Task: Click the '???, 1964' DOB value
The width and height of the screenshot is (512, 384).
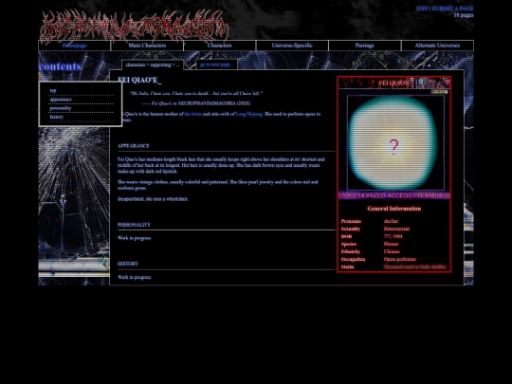Action: [393, 236]
